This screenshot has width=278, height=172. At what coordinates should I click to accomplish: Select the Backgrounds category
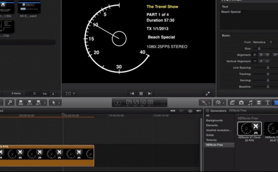[x=215, y=120]
